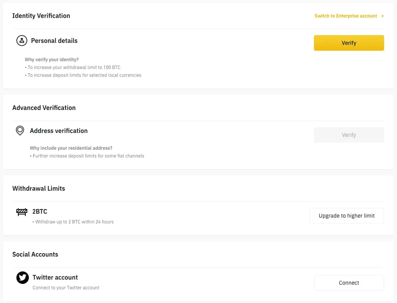
Task: Click the chevron next to Switch to Enterprise account
Action: click(x=383, y=16)
